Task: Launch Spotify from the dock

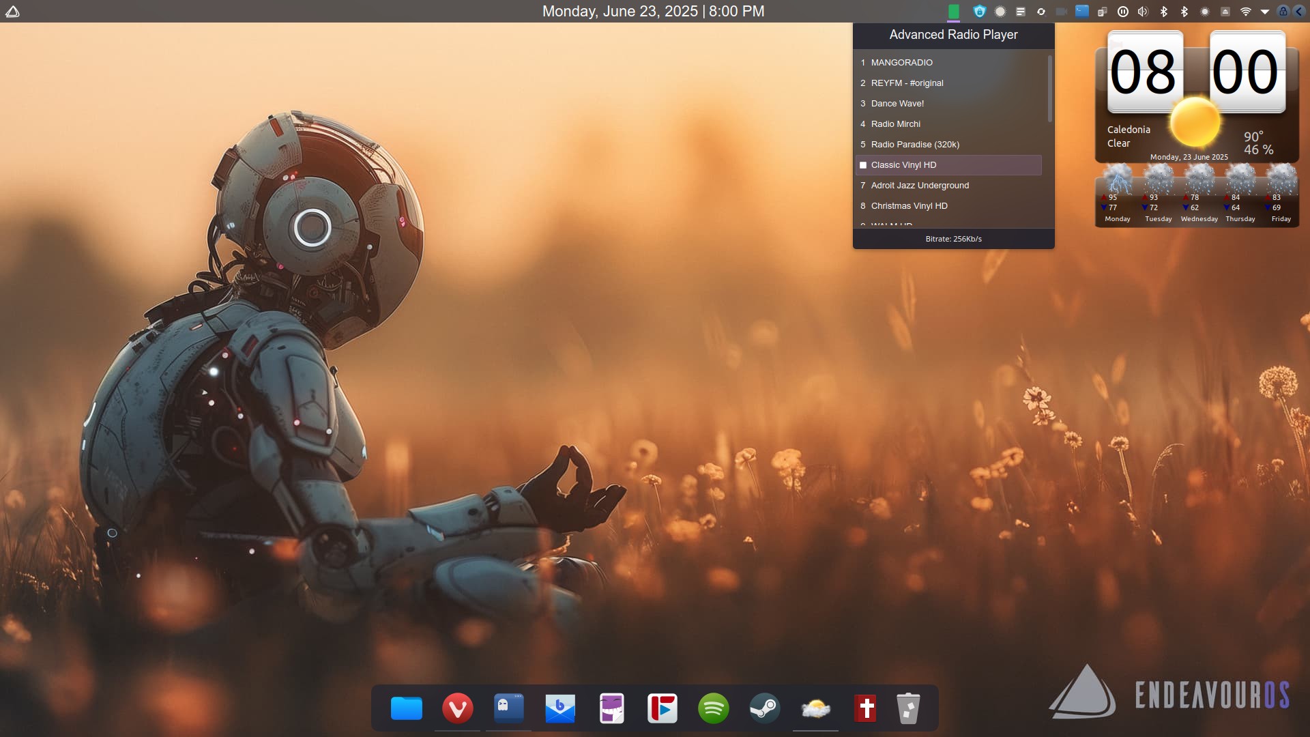Action: (x=713, y=708)
